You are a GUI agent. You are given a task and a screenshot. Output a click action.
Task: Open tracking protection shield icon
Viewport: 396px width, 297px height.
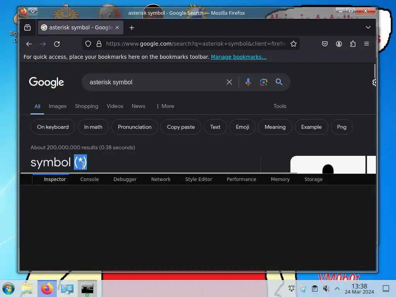click(88, 44)
